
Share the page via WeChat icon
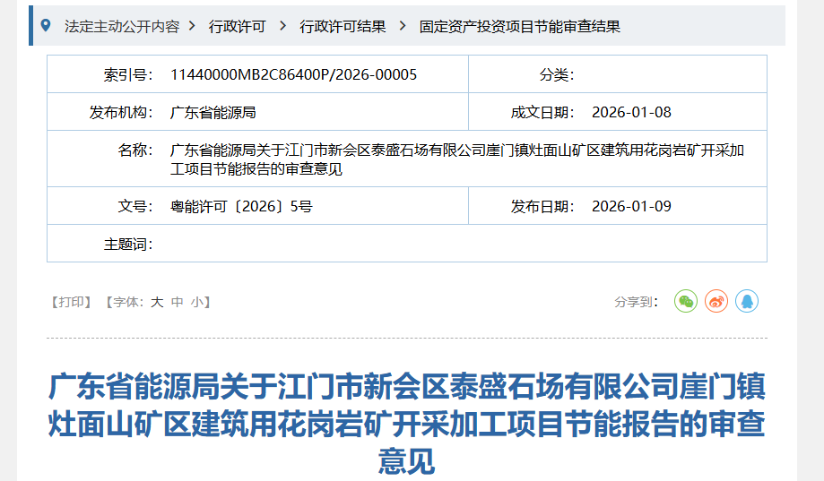click(686, 302)
